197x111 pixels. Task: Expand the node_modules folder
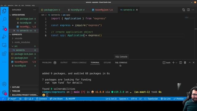tap(24, 42)
